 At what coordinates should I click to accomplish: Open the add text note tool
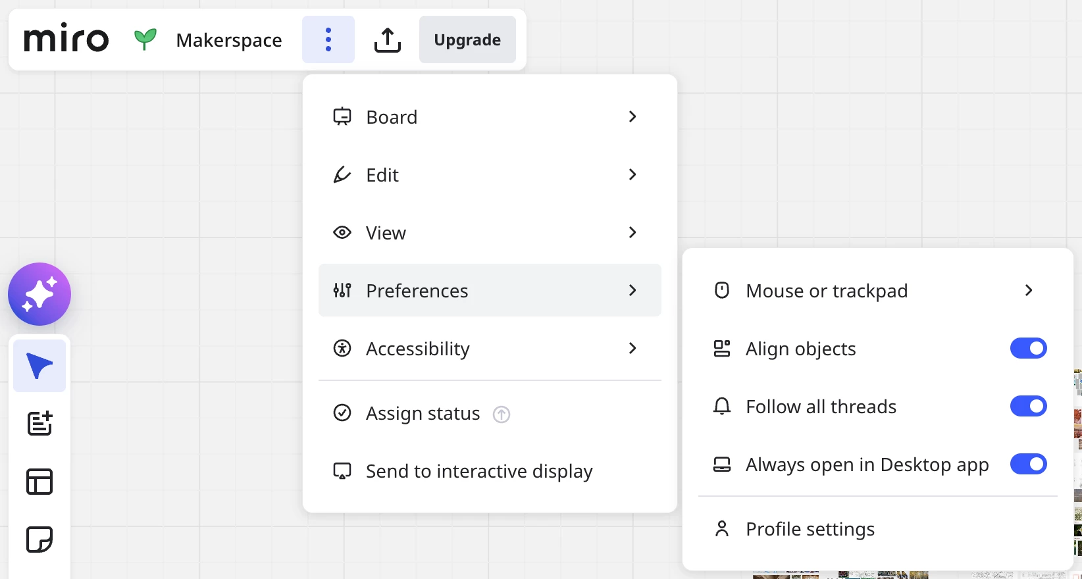[39, 424]
